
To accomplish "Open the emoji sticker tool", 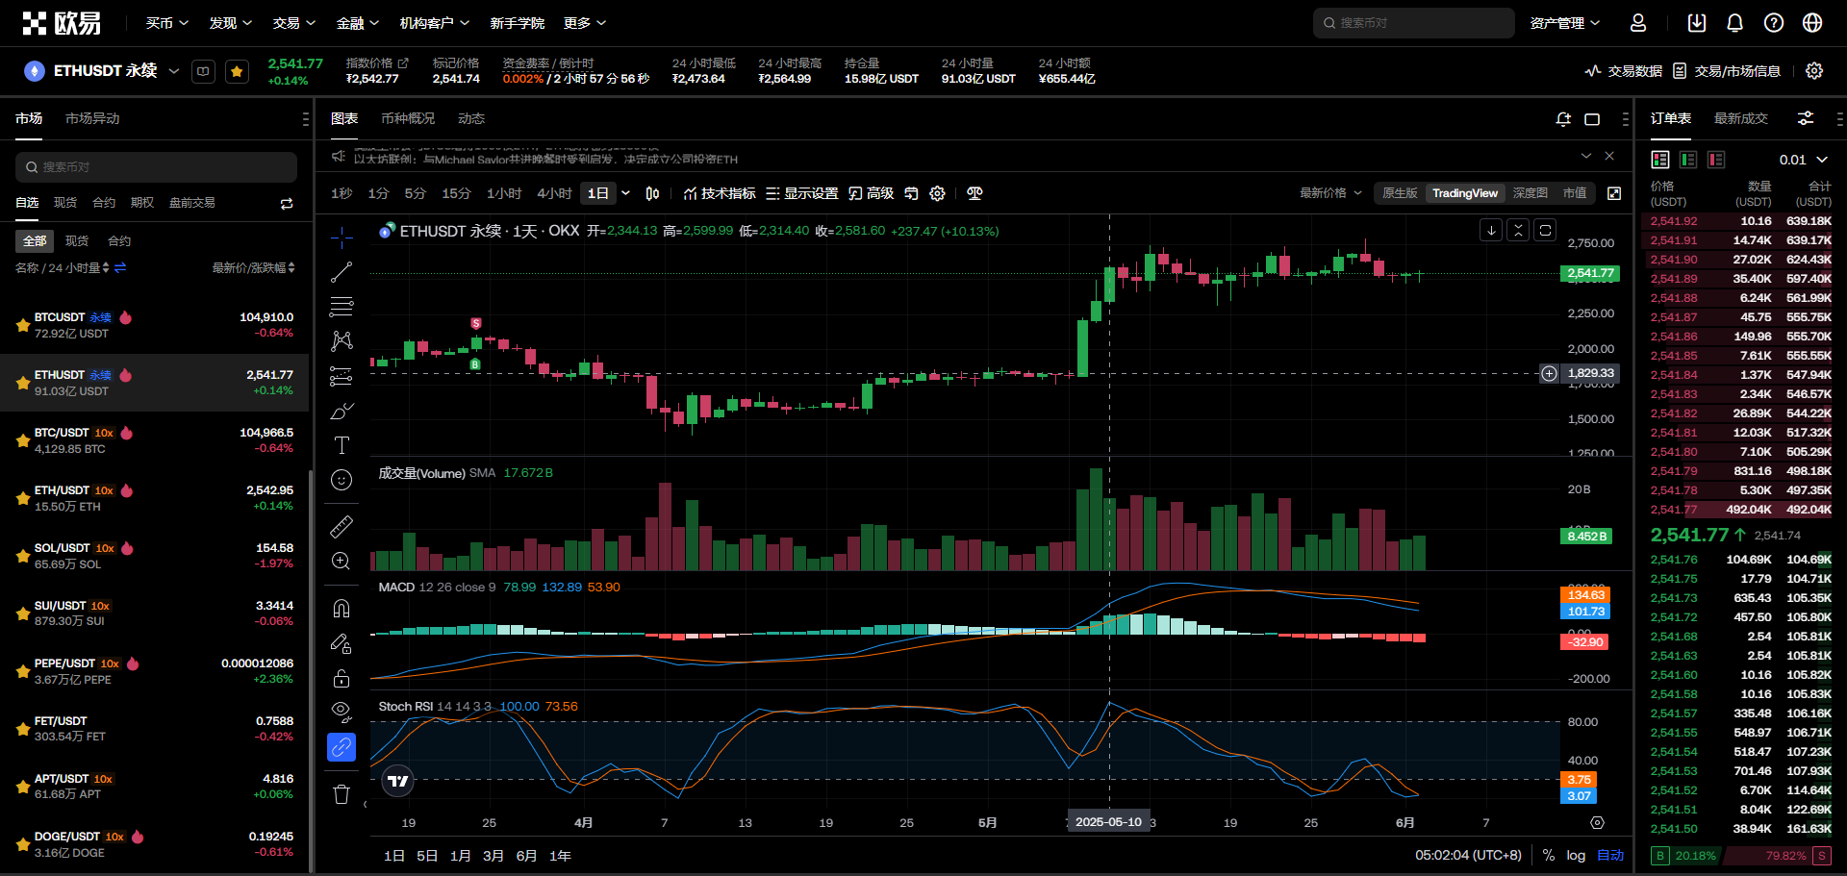I will coord(342,480).
